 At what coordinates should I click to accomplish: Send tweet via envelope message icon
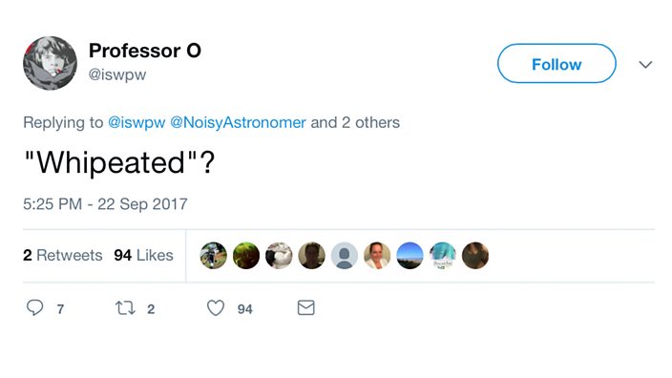tap(306, 307)
